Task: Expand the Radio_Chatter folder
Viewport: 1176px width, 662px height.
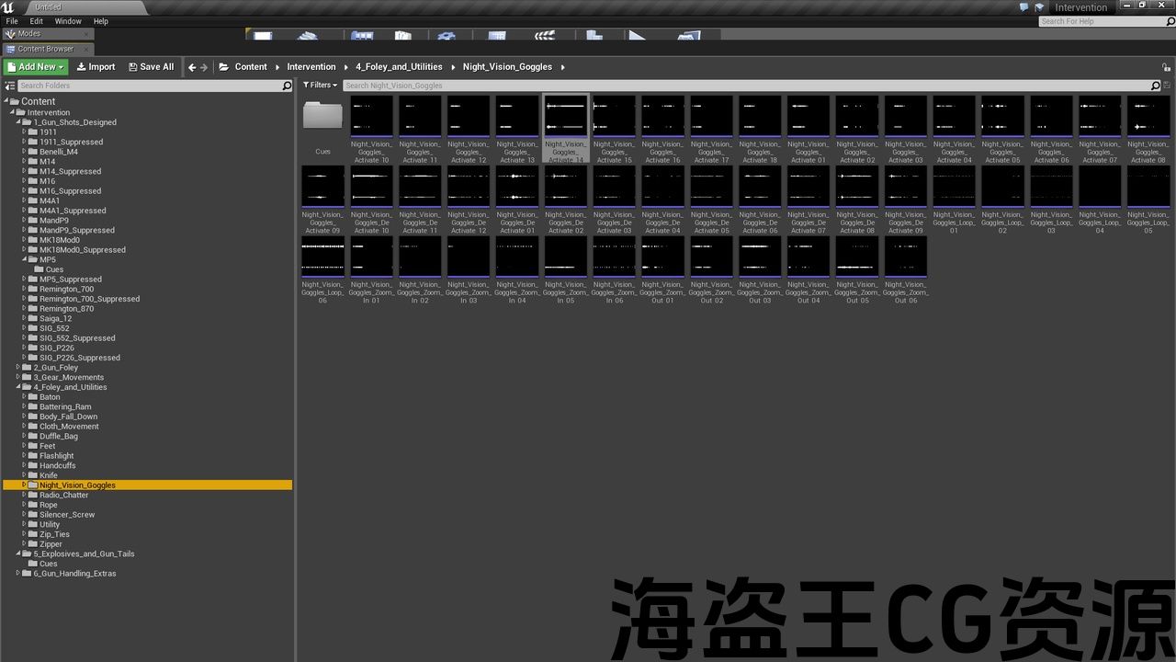Action: point(25,496)
